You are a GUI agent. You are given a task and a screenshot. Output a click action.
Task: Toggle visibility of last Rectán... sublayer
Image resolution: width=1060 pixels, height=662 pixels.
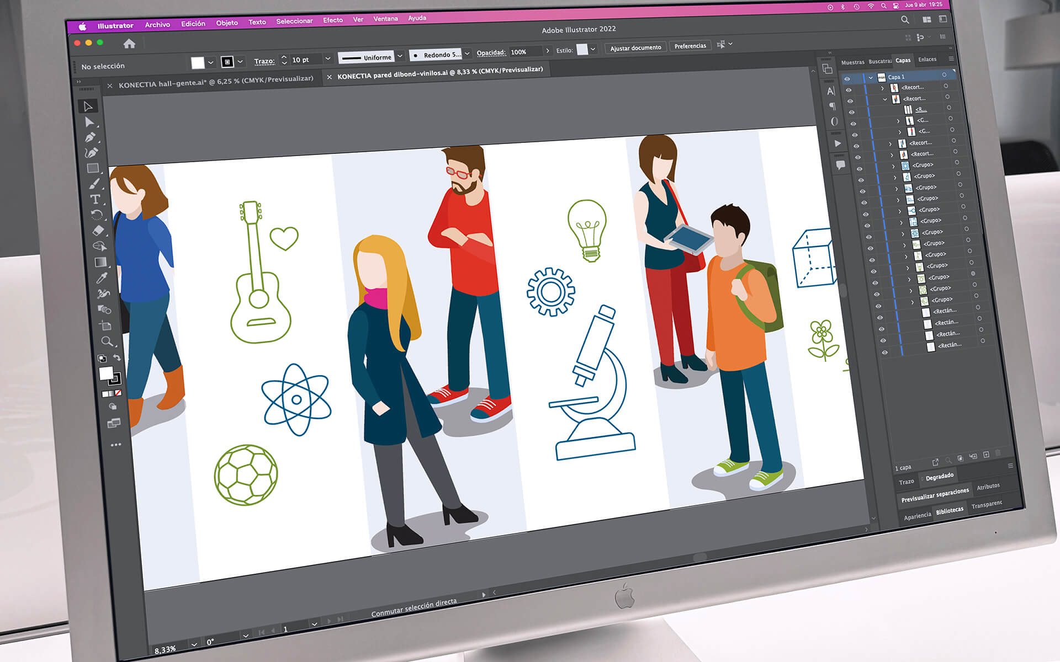pos(884,353)
